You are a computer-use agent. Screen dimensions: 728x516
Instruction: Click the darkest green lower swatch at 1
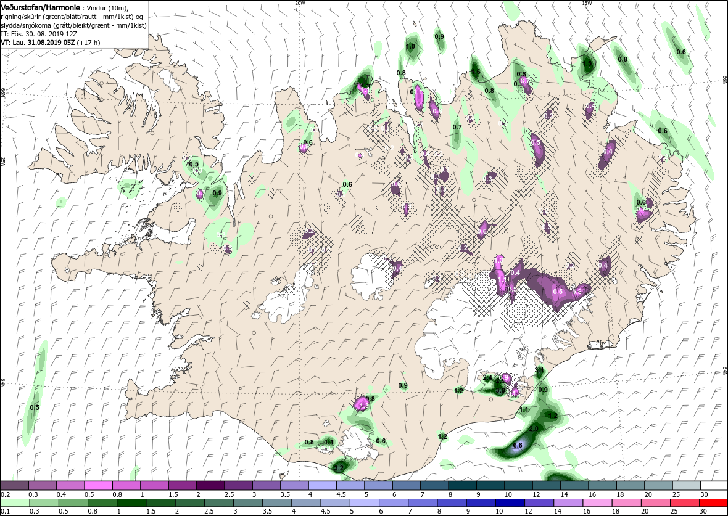click(x=131, y=502)
